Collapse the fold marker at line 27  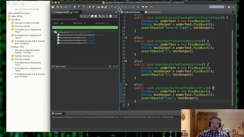click(x=126, y=84)
